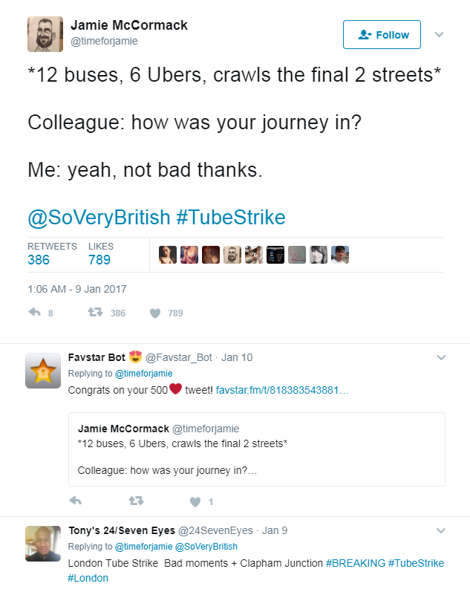
Task: Like the main tweet with 789 likes
Action: coord(154,313)
